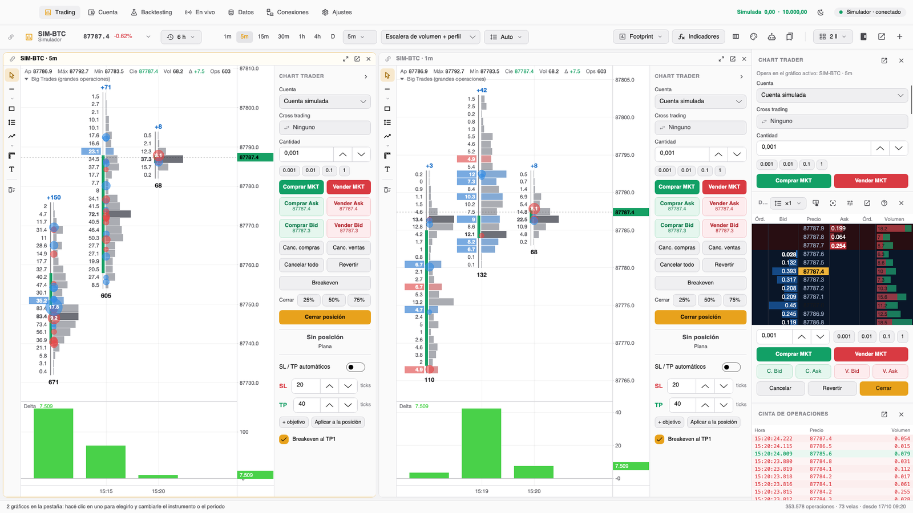Image resolution: width=913 pixels, height=513 pixels.
Task: Increase SL ticks in left Chart Trader
Action: [329, 386]
